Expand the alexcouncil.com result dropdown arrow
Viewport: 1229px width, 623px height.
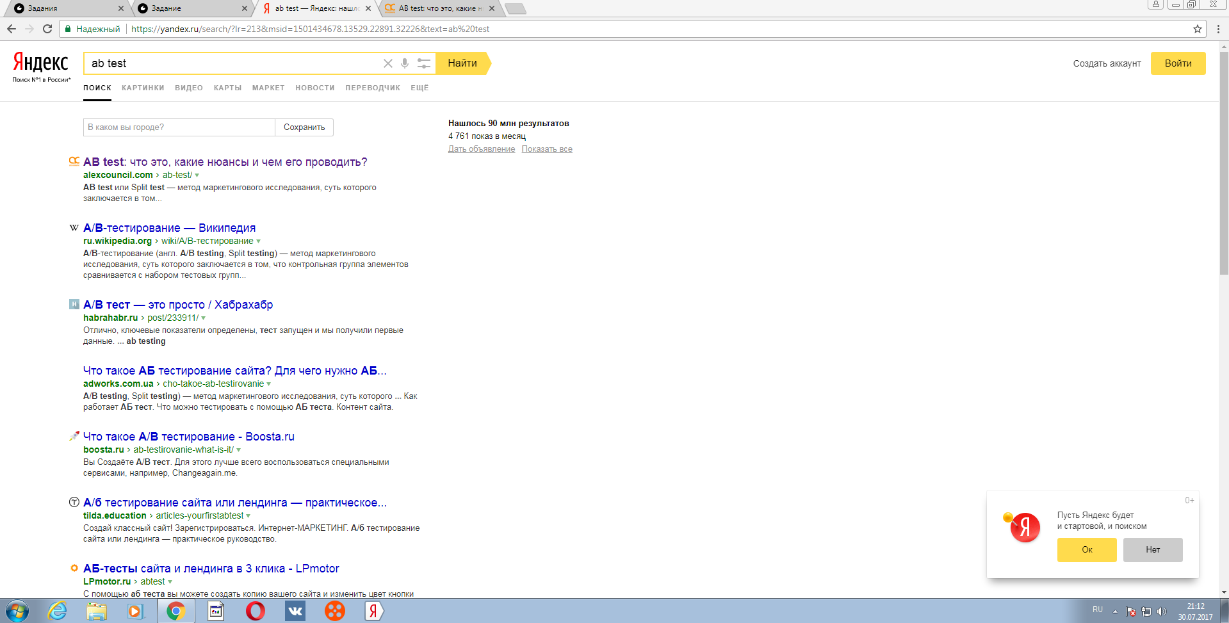tap(197, 175)
